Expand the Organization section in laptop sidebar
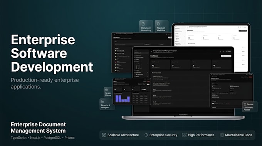This screenshot has height=146, width=262. click(148, 72)
